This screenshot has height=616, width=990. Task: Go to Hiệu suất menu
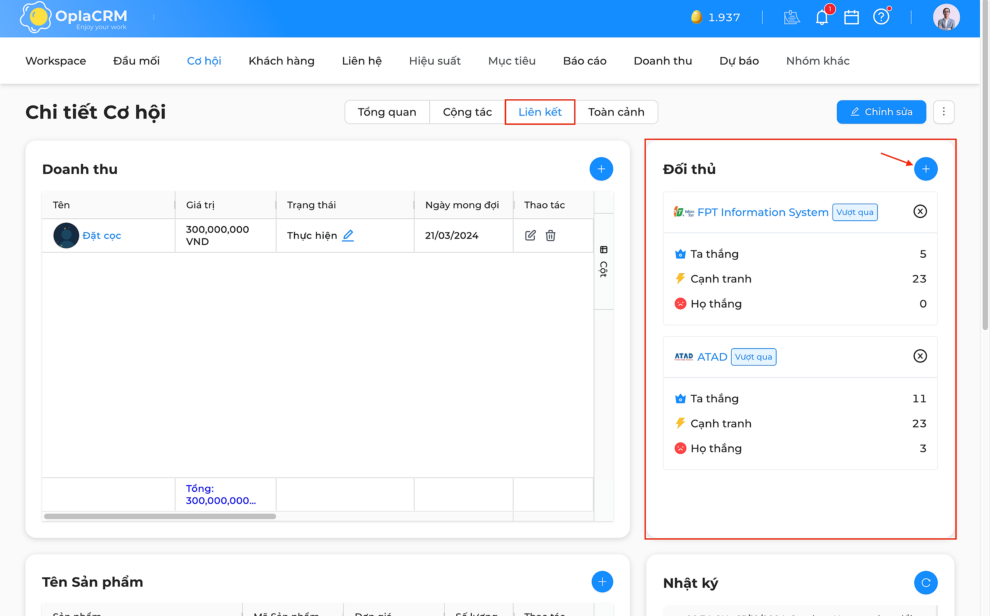434,61
